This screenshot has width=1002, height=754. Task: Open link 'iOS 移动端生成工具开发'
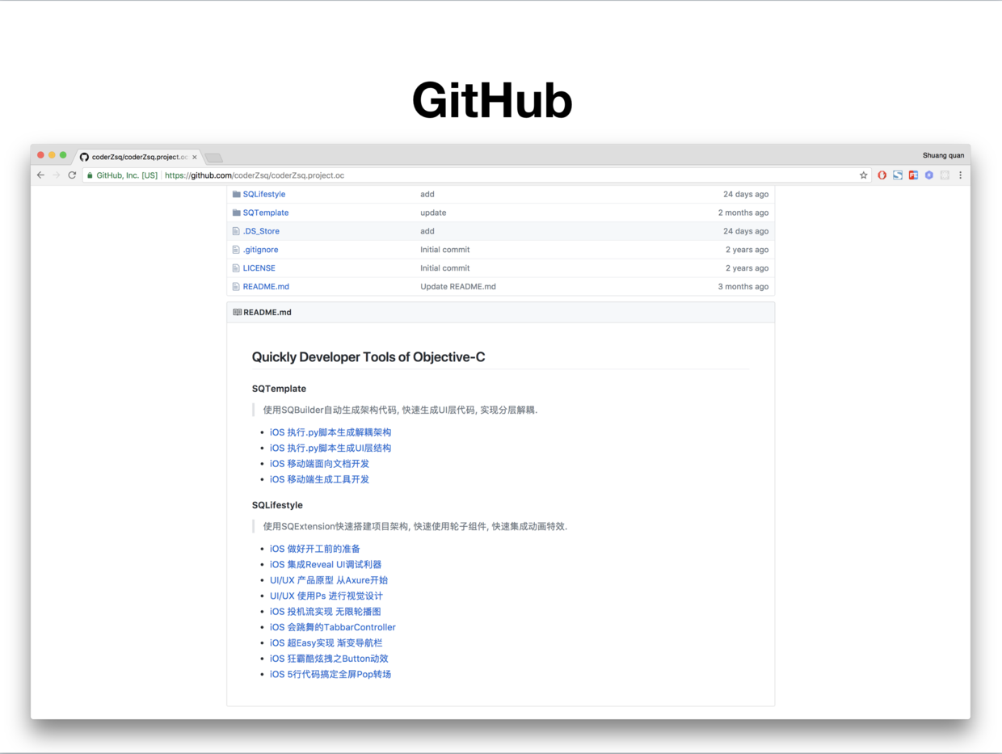click(x=319, y=479)
